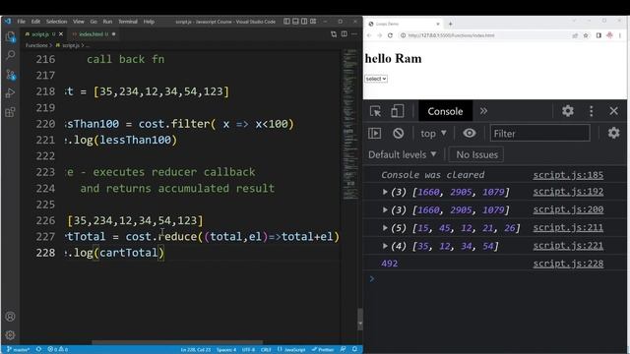Open the Default levels dropdown
630x354 pixels.
click(403, 154)
